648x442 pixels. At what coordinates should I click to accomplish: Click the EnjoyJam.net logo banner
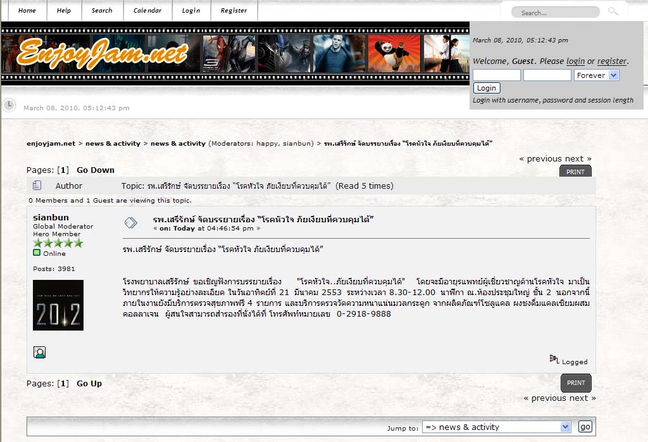click(x=103, y=53)
